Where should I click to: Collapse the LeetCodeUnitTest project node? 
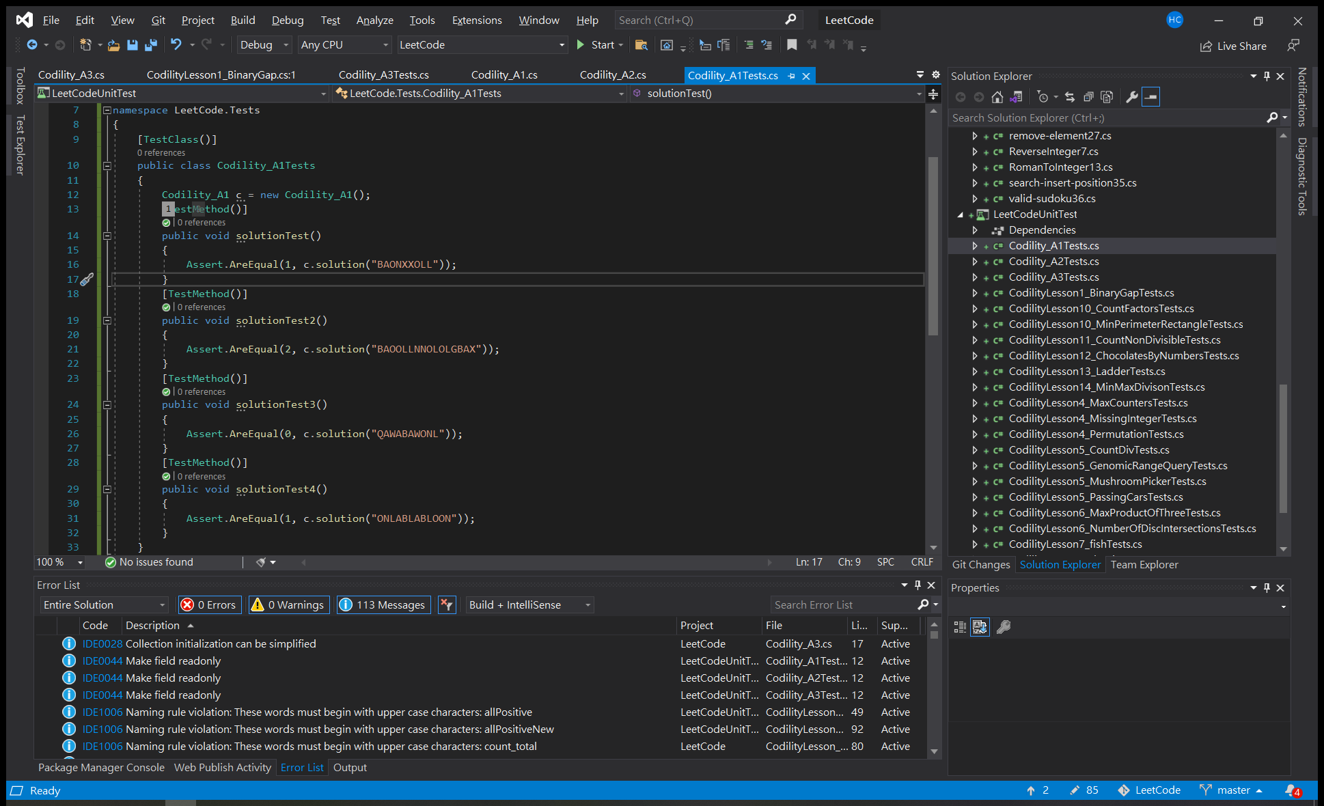point(961,214)
